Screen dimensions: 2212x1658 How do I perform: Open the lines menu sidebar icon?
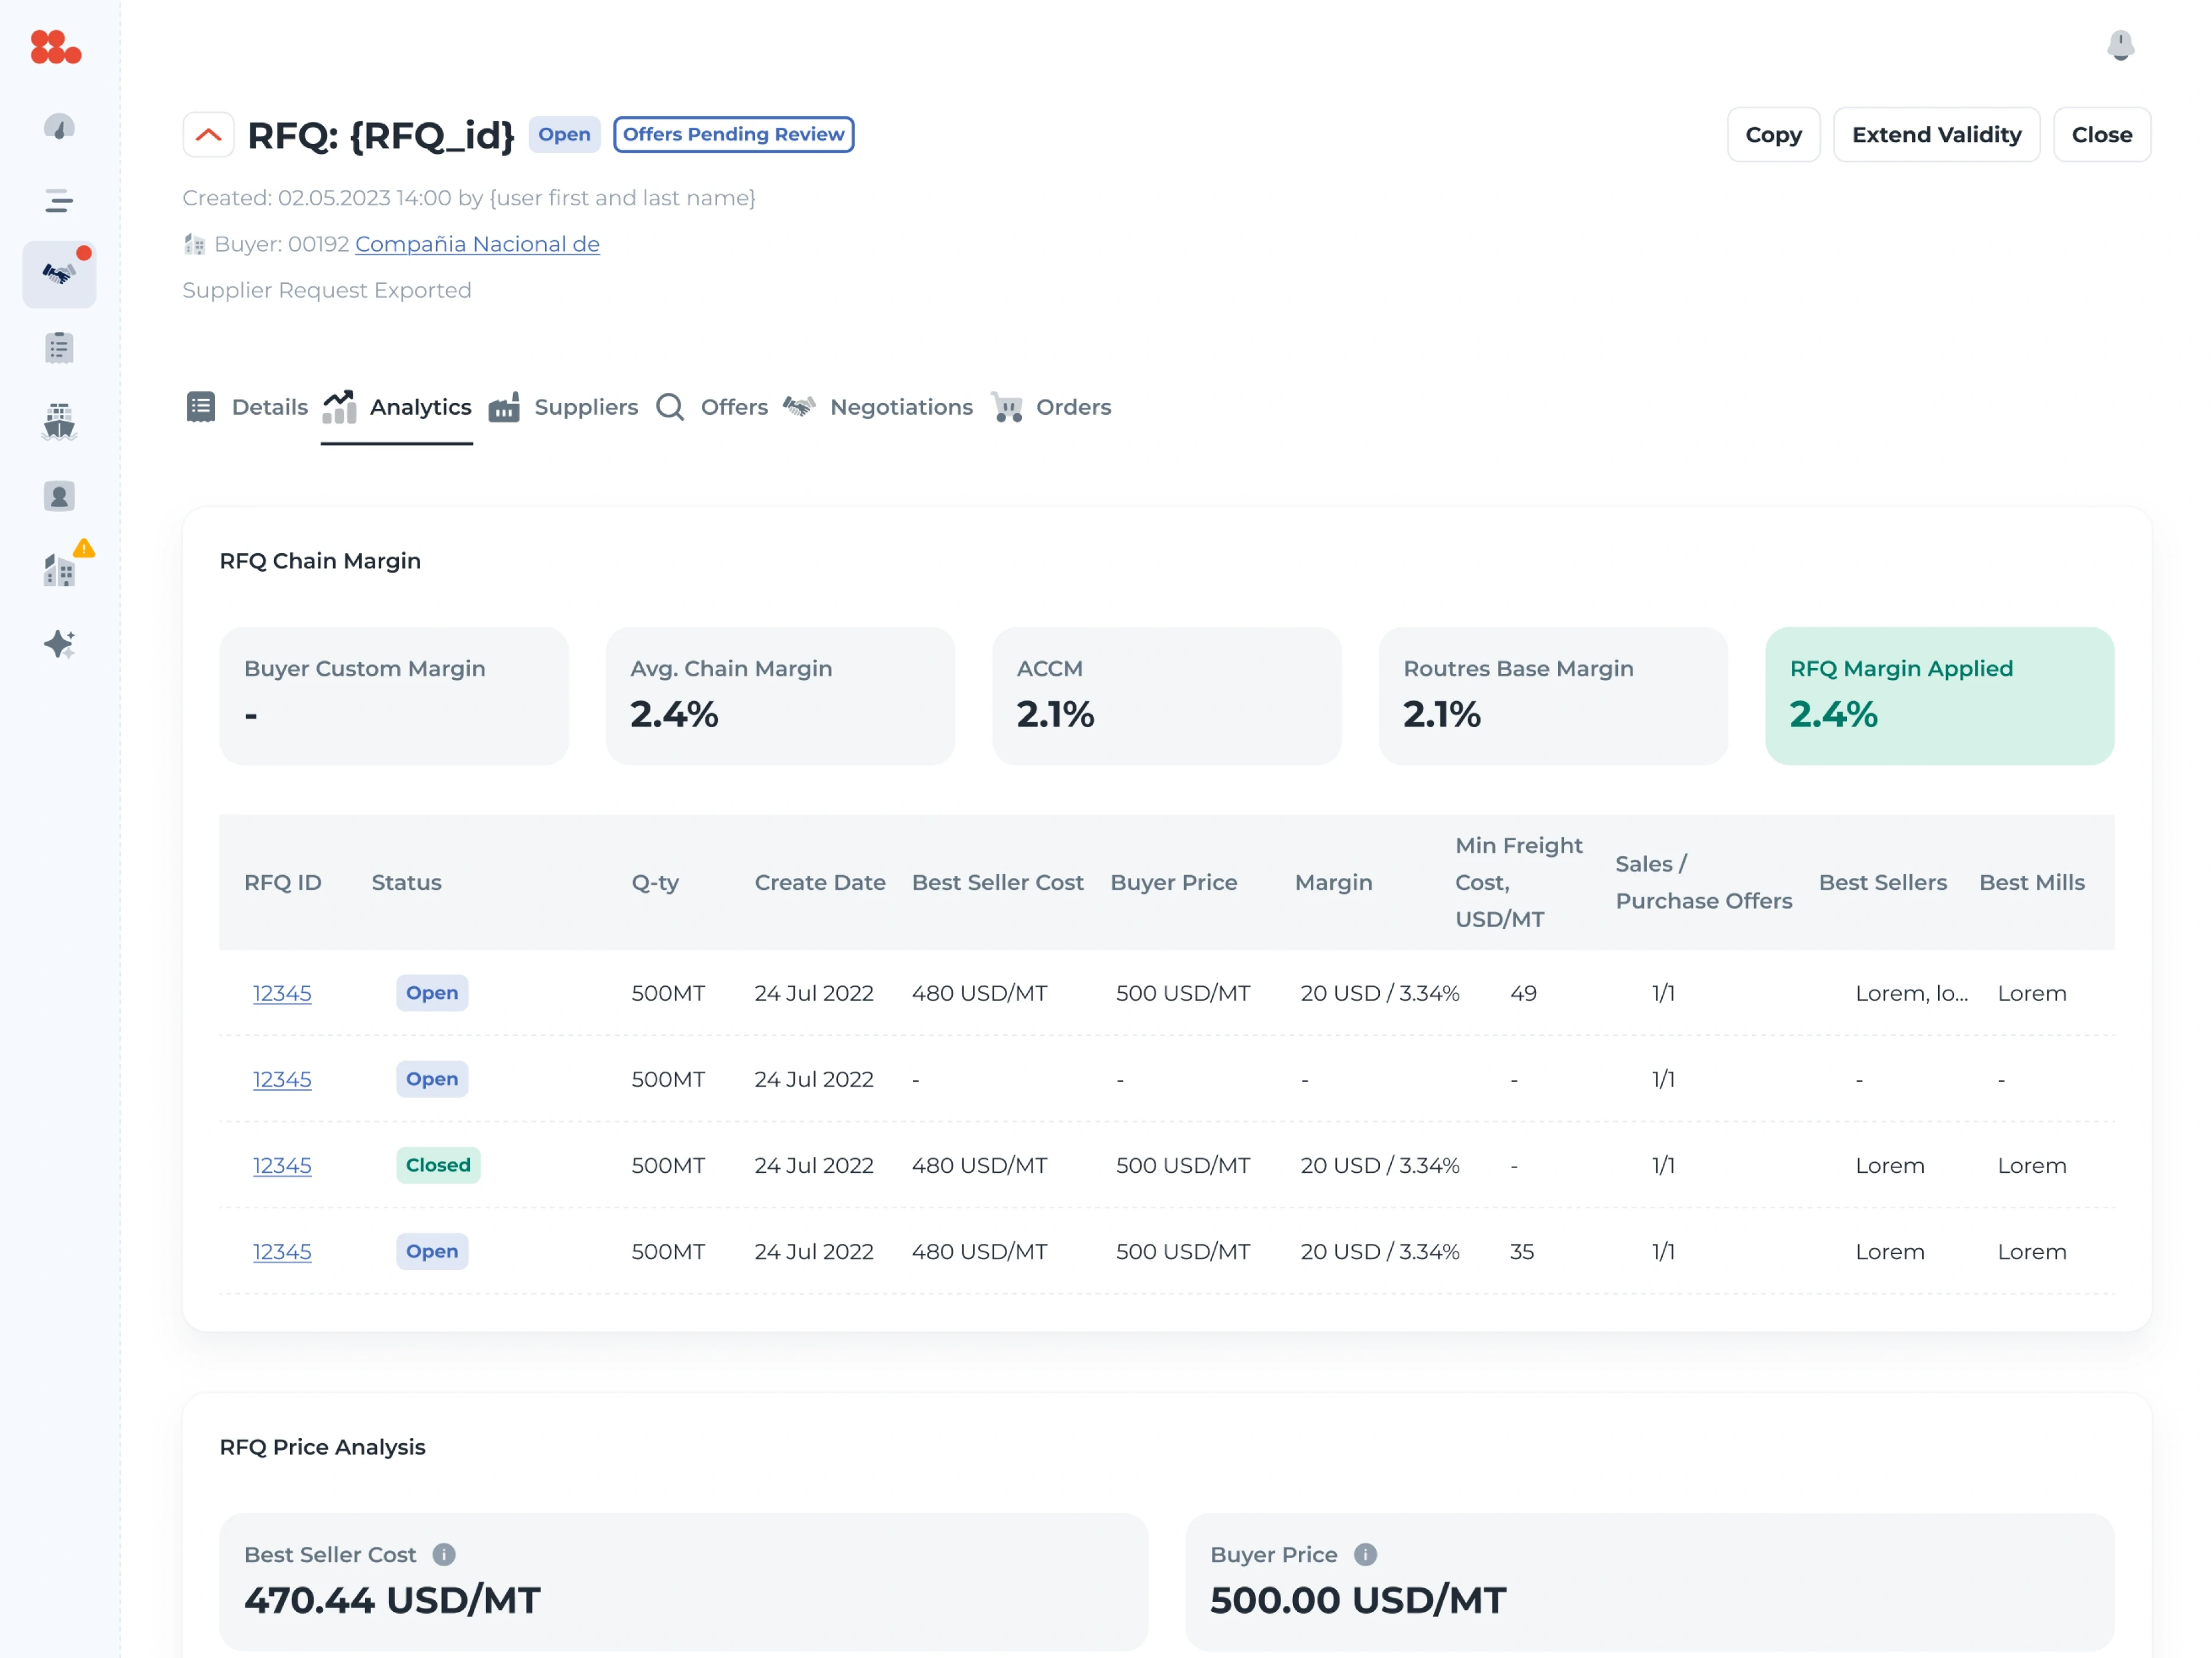59,201
